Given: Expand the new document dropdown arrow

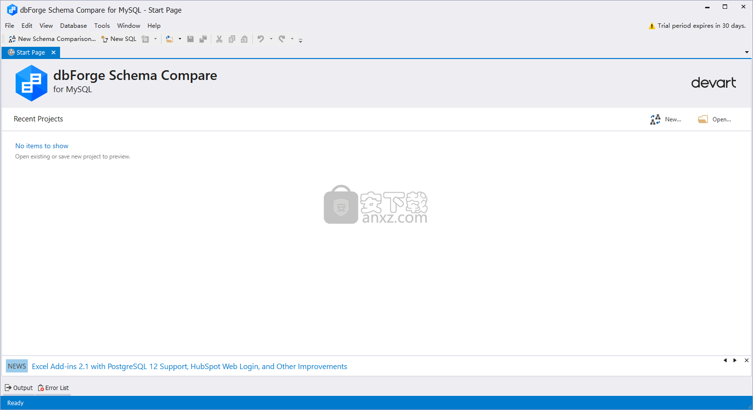Looking at the screenshot, I should 156,39.
